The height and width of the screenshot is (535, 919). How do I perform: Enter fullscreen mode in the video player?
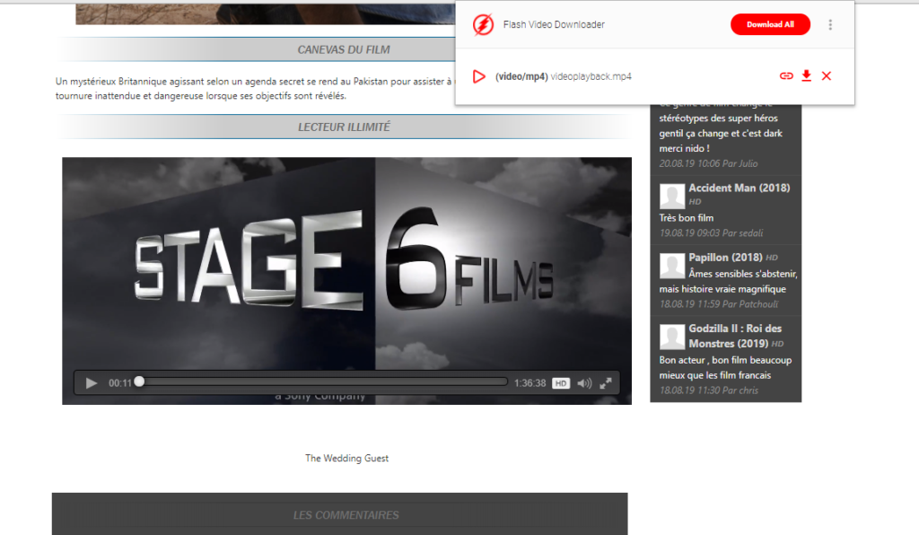point(606,383)
